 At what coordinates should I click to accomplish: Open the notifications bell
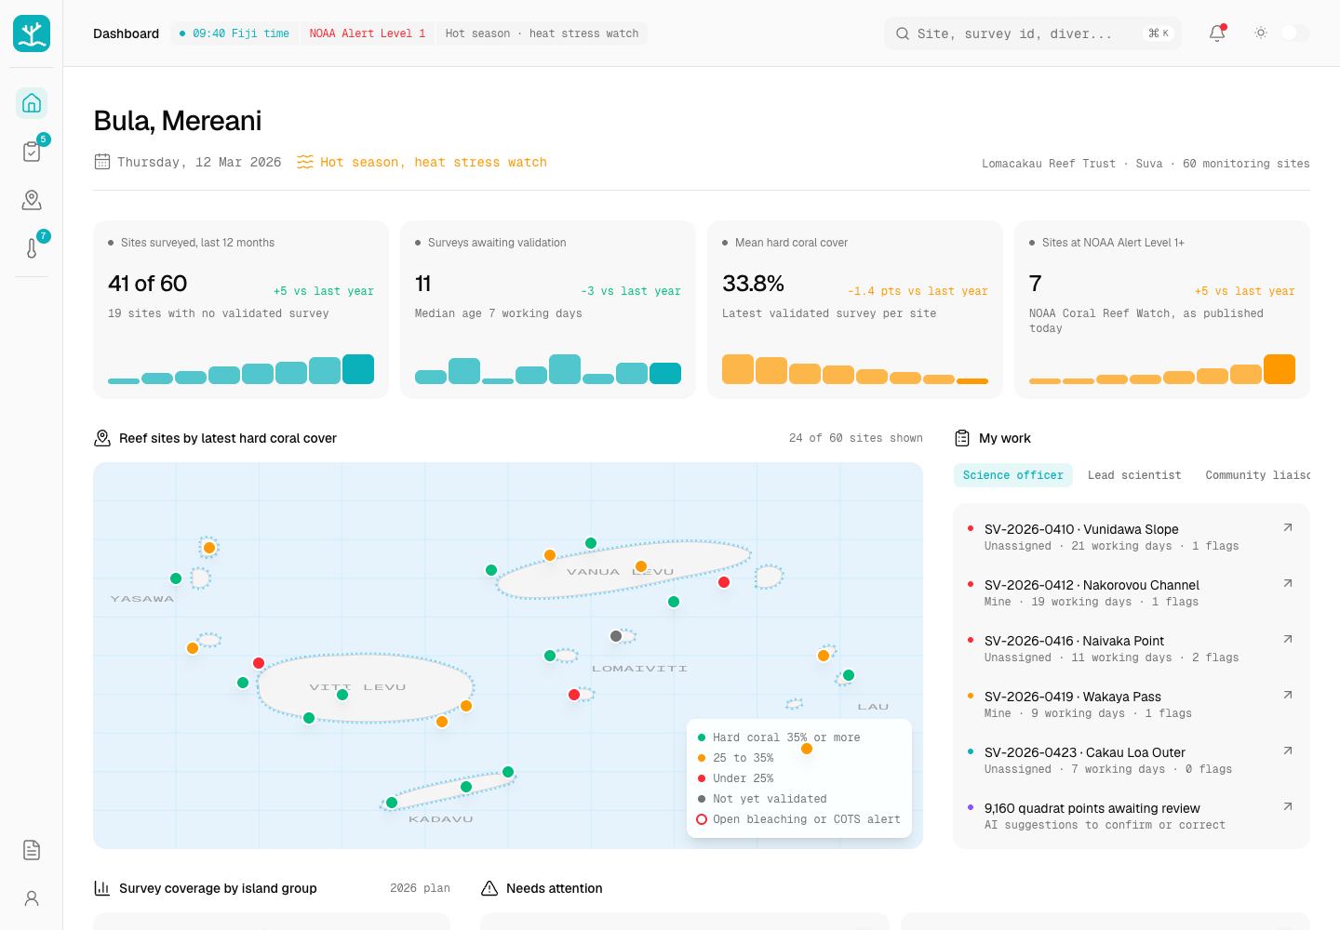1217,33
